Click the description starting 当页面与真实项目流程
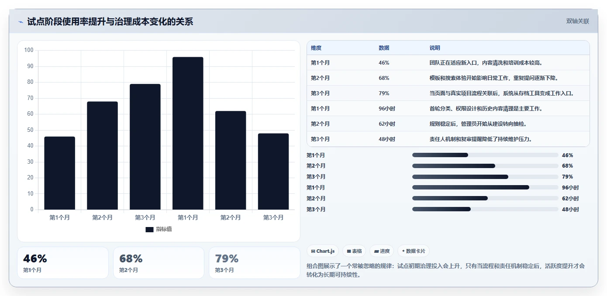Screen dimensions: 607x296 tap(503, 93)
